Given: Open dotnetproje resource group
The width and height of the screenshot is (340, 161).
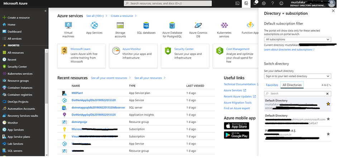Looking at the screenshot, I should click(x=80, y=122).
